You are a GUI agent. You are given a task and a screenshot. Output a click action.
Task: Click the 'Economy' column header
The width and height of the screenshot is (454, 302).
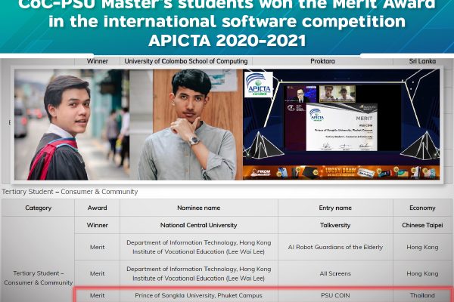tap(422, 208)
